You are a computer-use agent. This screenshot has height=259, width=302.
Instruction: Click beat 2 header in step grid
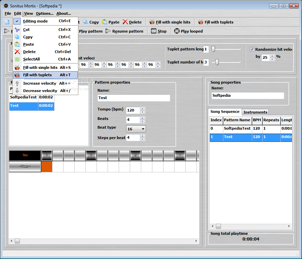click(x=91, y=156)
